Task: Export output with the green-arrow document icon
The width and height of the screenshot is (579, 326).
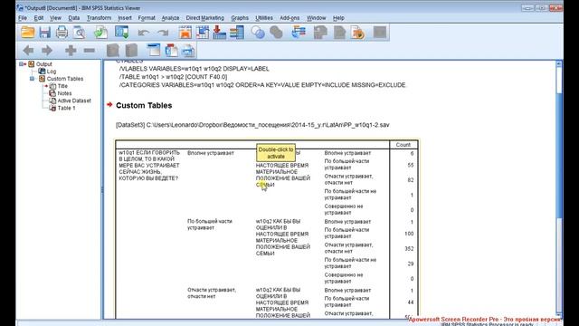Action: 100,33
